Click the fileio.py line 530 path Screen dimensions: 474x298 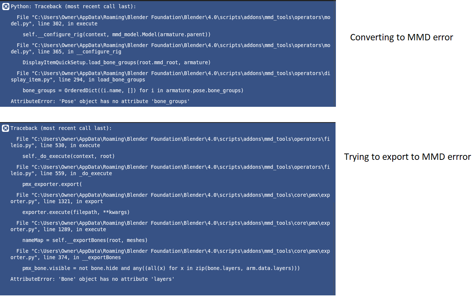[x=170, y=142]
